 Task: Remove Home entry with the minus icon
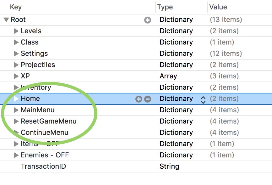tap(147, 99)
